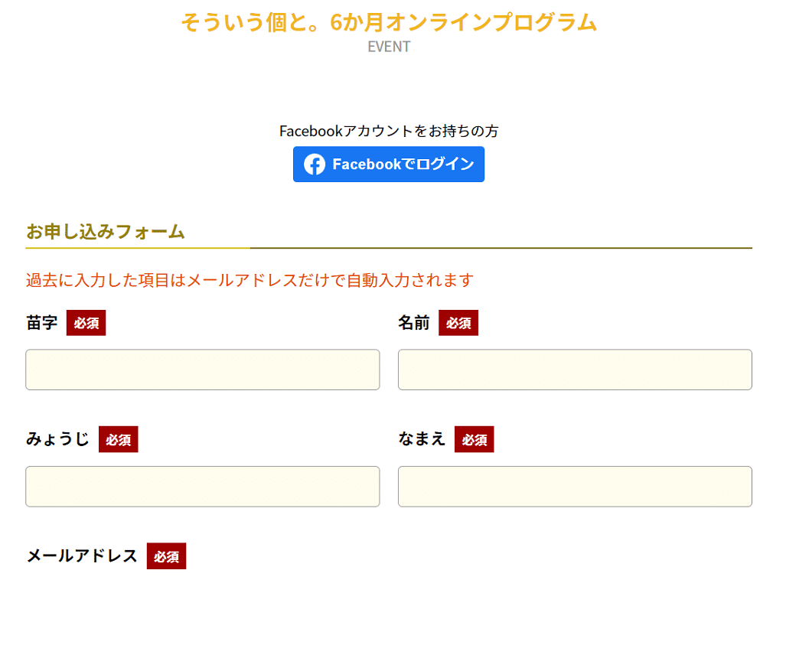The width and height of the screenshot is (786, 645).
Task: Click the お申し込みフォーム section heading
Action: (106, 232)
